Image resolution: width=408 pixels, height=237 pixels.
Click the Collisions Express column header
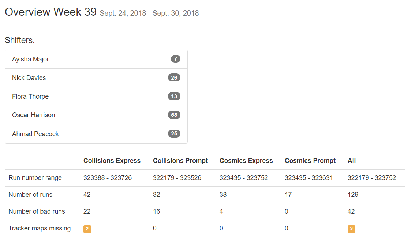112,161
